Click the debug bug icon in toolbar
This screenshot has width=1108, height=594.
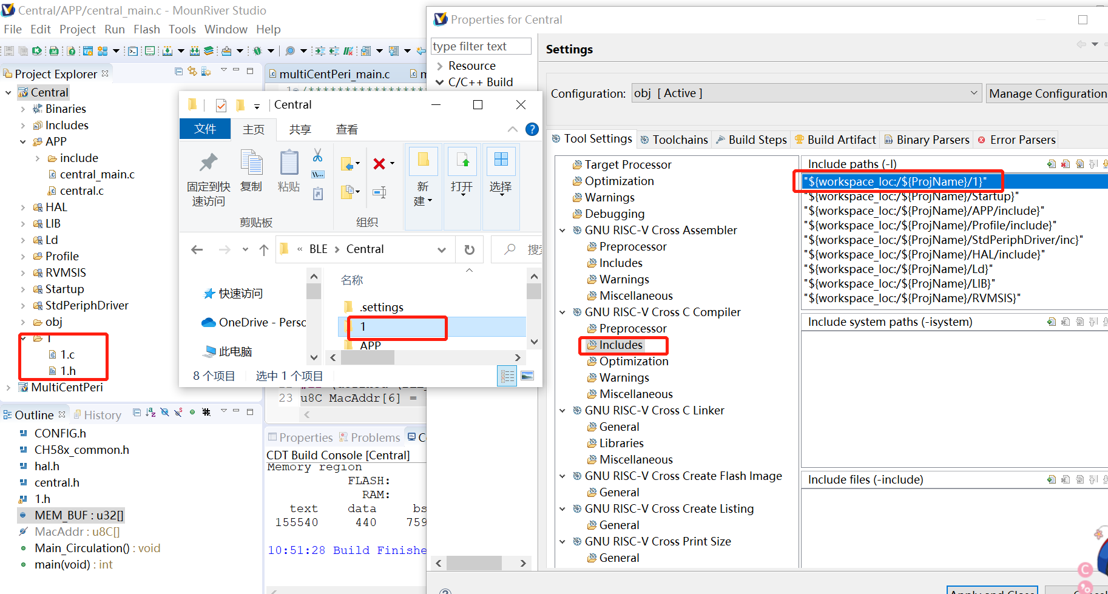(x=257, y=51)
